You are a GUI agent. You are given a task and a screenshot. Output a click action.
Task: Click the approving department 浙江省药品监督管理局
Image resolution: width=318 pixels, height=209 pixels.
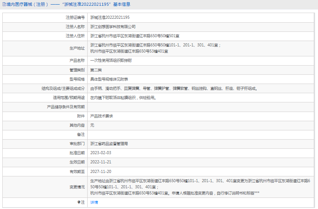pos(109,144)
